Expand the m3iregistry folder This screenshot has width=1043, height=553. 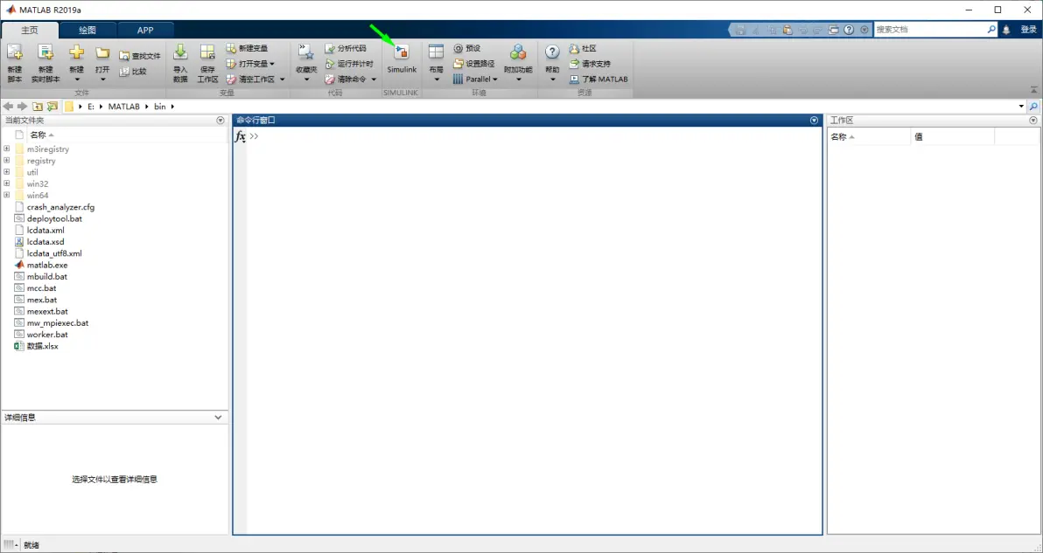7,149
